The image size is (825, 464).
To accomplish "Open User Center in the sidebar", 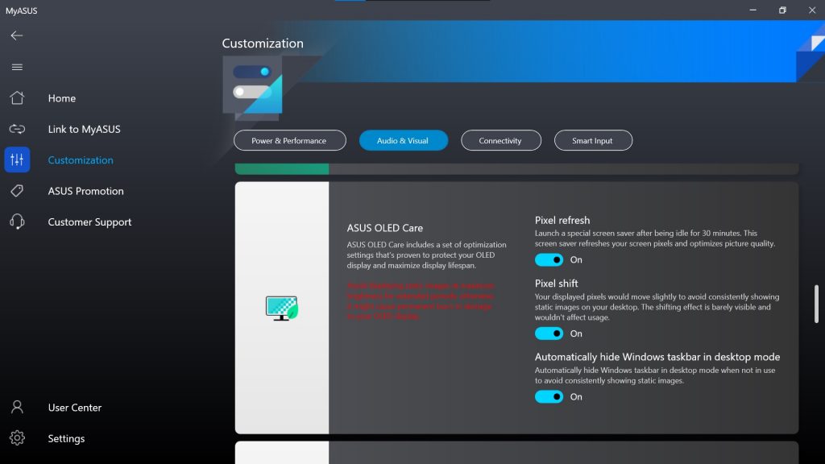I will point(75,408).
